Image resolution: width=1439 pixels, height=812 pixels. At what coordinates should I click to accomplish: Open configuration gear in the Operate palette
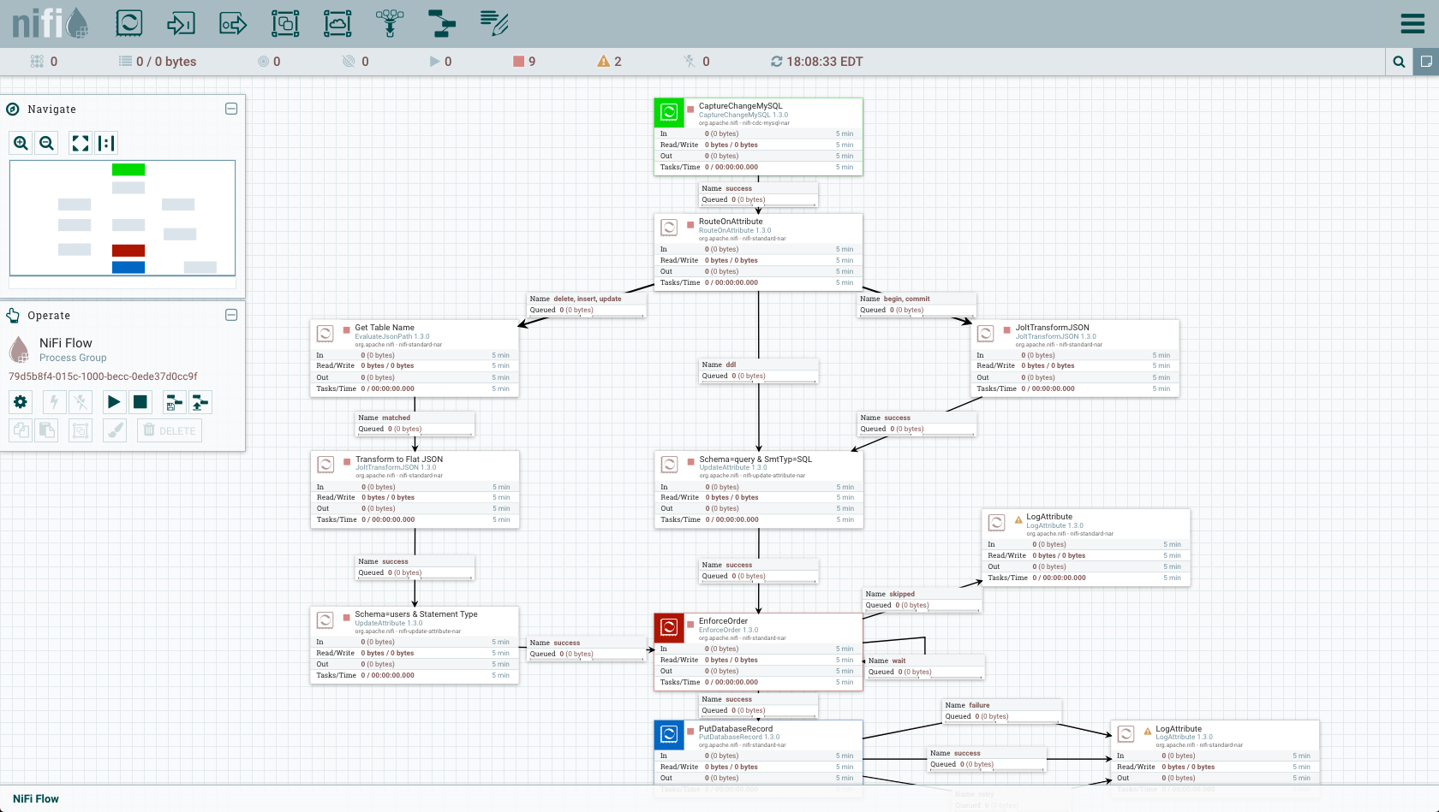[x=20, y=402]
